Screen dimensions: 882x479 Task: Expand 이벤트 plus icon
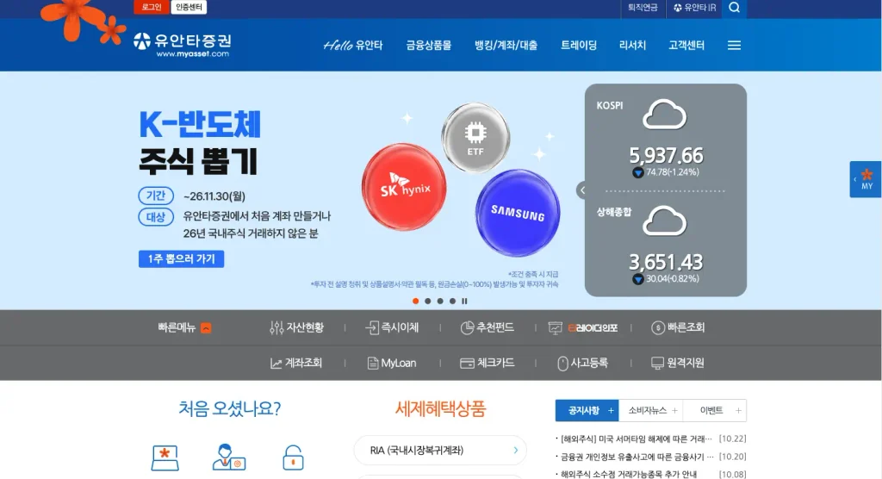[738, 411]
